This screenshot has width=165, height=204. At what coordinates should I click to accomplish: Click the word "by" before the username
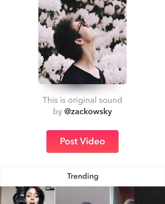pyautogui.click(x=57, y=112)
